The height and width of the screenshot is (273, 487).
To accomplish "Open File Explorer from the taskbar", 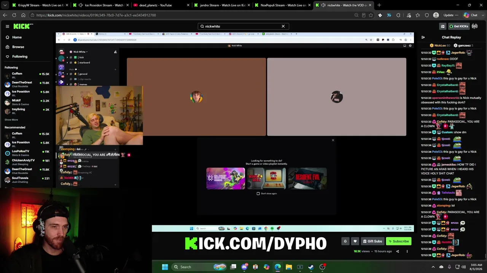I will [289, 267].
